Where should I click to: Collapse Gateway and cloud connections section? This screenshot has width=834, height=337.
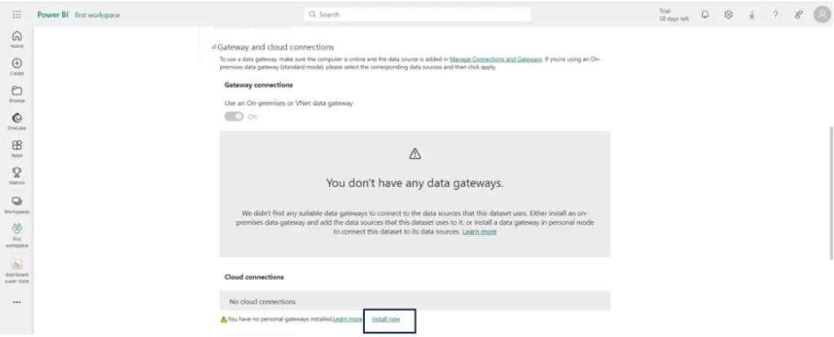pos(214,47)
